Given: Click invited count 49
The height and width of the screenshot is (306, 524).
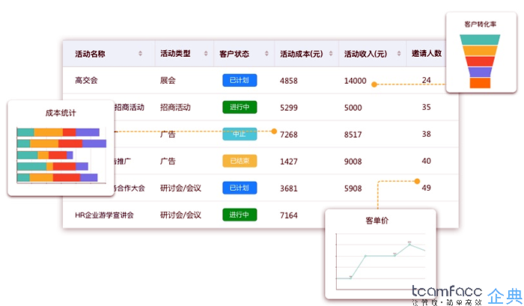Looking at the screenshot, I should click(x=427, y=188).
